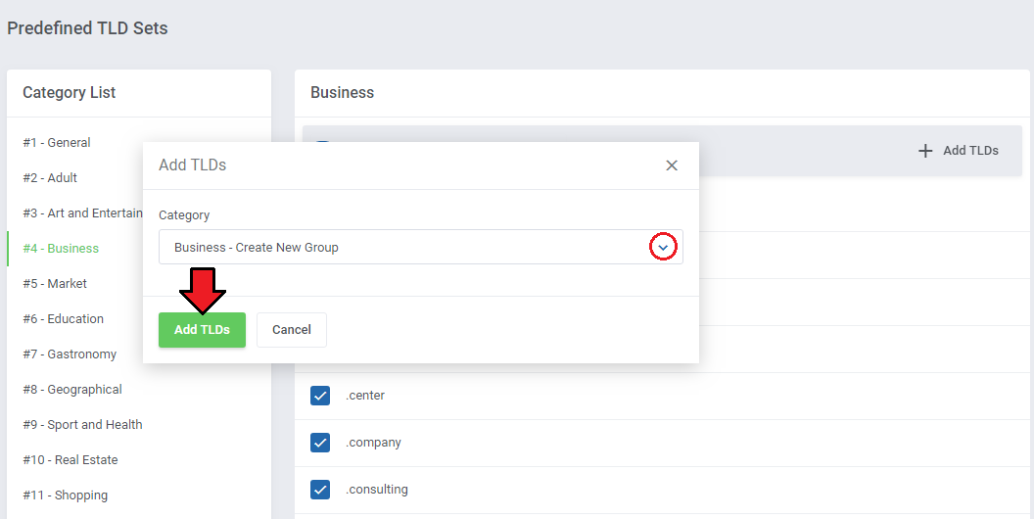The height and width of the screenshot is (519, 1034).
Task: Click the green Add TLDs button
Action: pyautogui.click(x=202, y=330)
